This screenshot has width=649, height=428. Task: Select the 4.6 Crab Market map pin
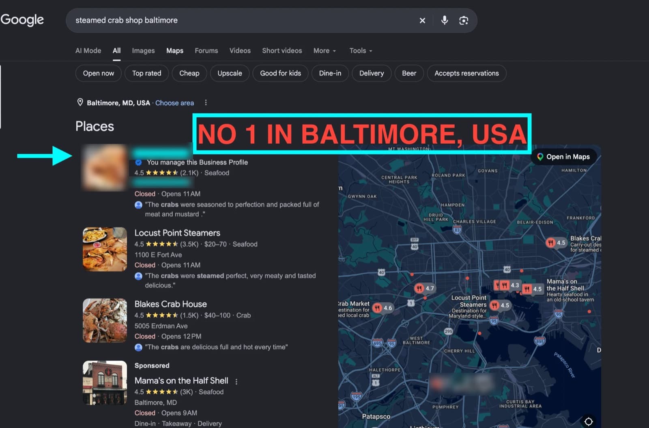pyautogui.click(x=383, y=308)
